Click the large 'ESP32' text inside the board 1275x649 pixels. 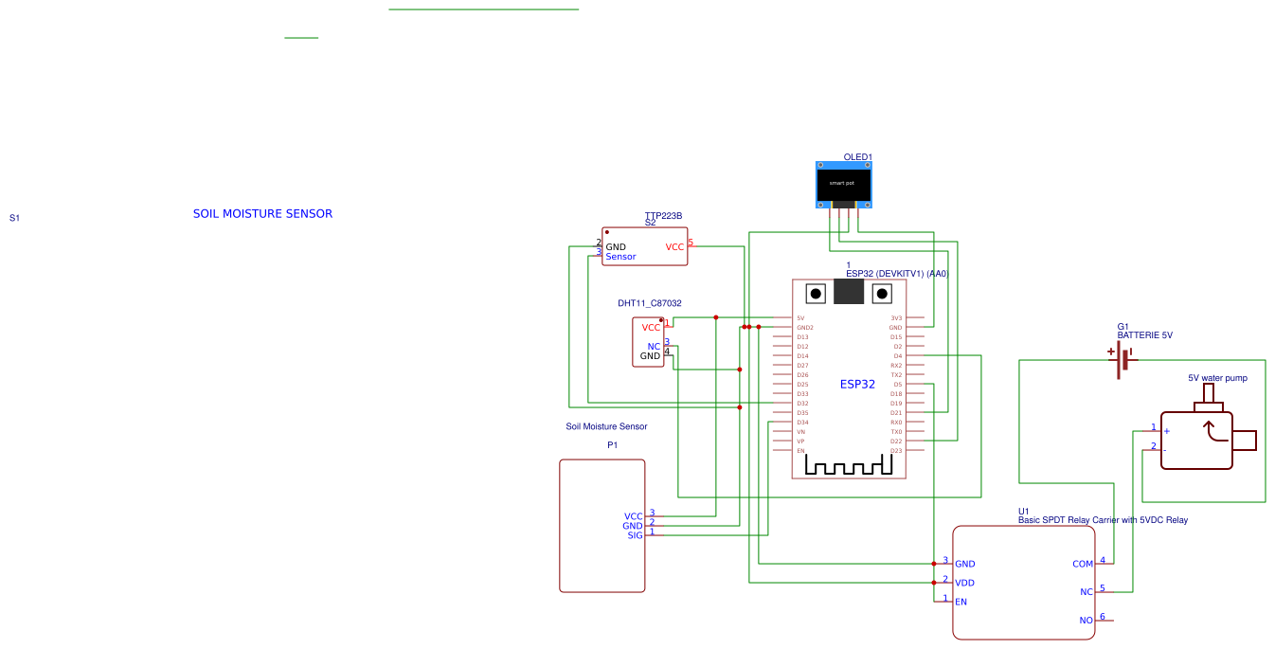click(858, 385)
